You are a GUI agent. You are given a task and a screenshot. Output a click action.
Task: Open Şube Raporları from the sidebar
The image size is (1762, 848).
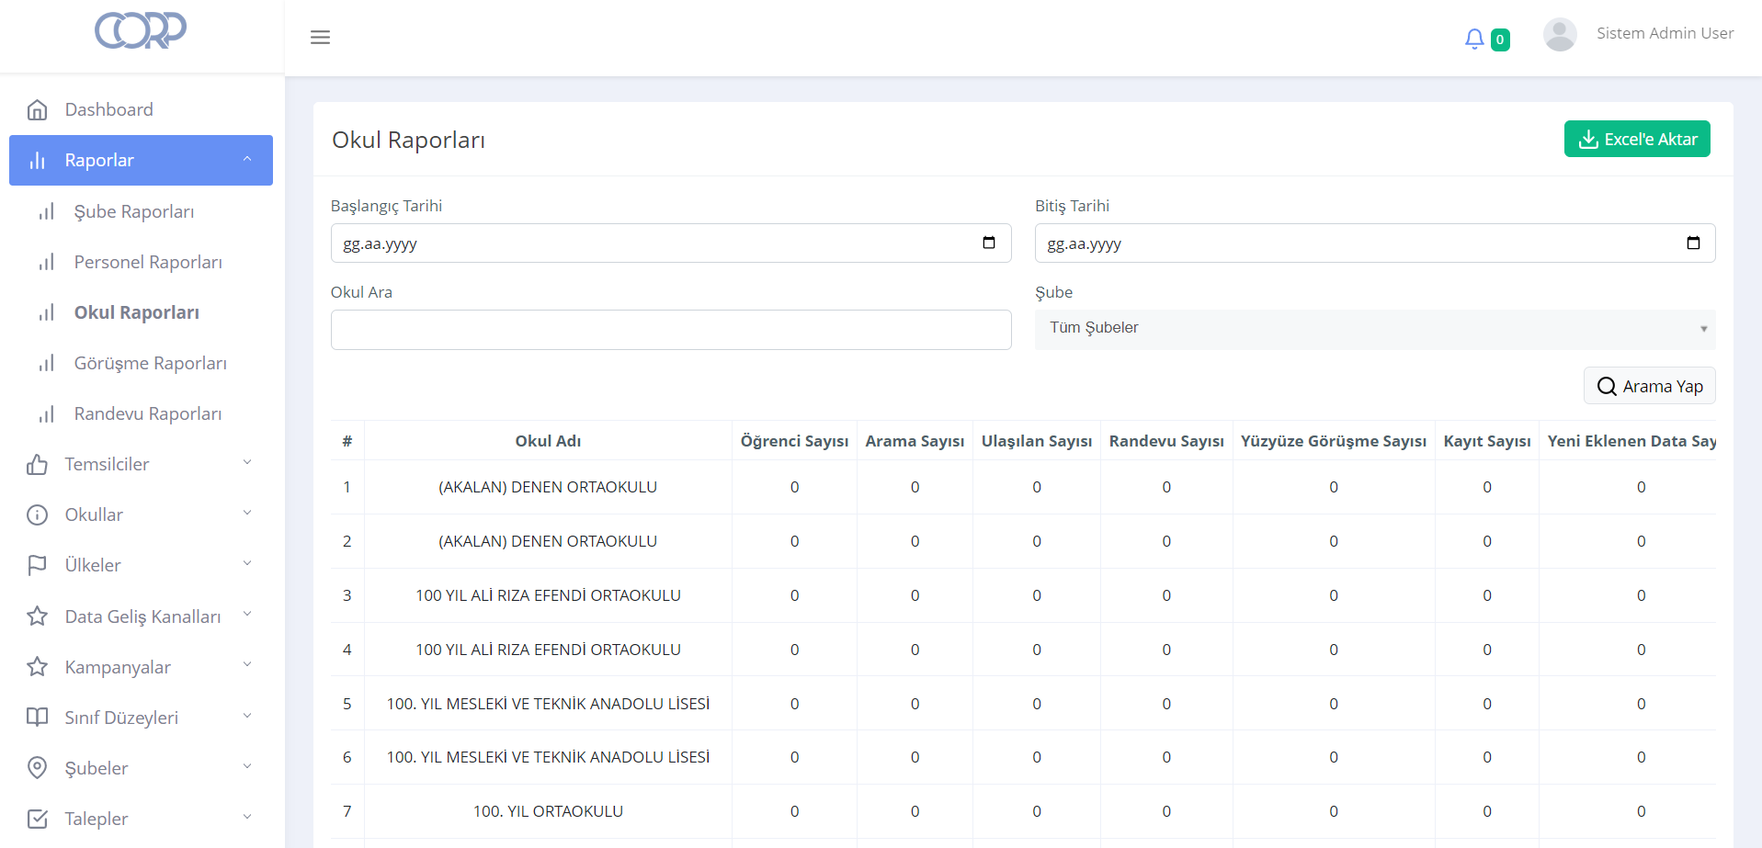point(134,212)
